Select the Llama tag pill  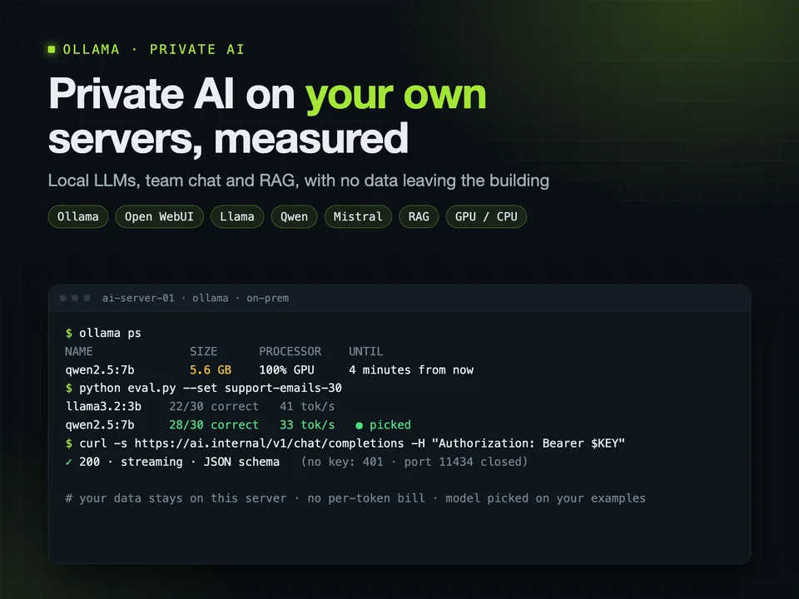point(237,216)
